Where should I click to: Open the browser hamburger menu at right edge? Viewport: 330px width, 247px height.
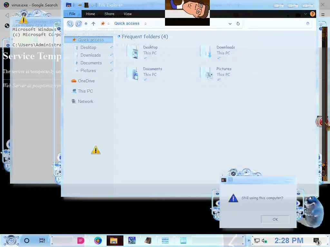point(323,15)
